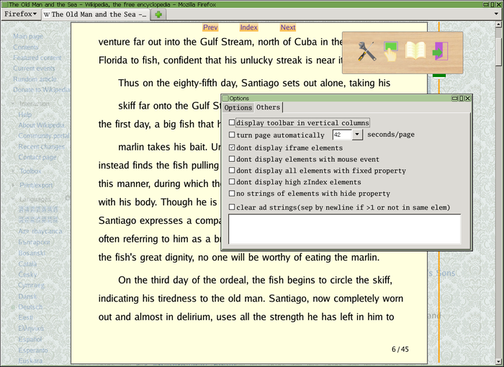
Task: Enable dont display high zIndex elements
Action: pos(232,181)
